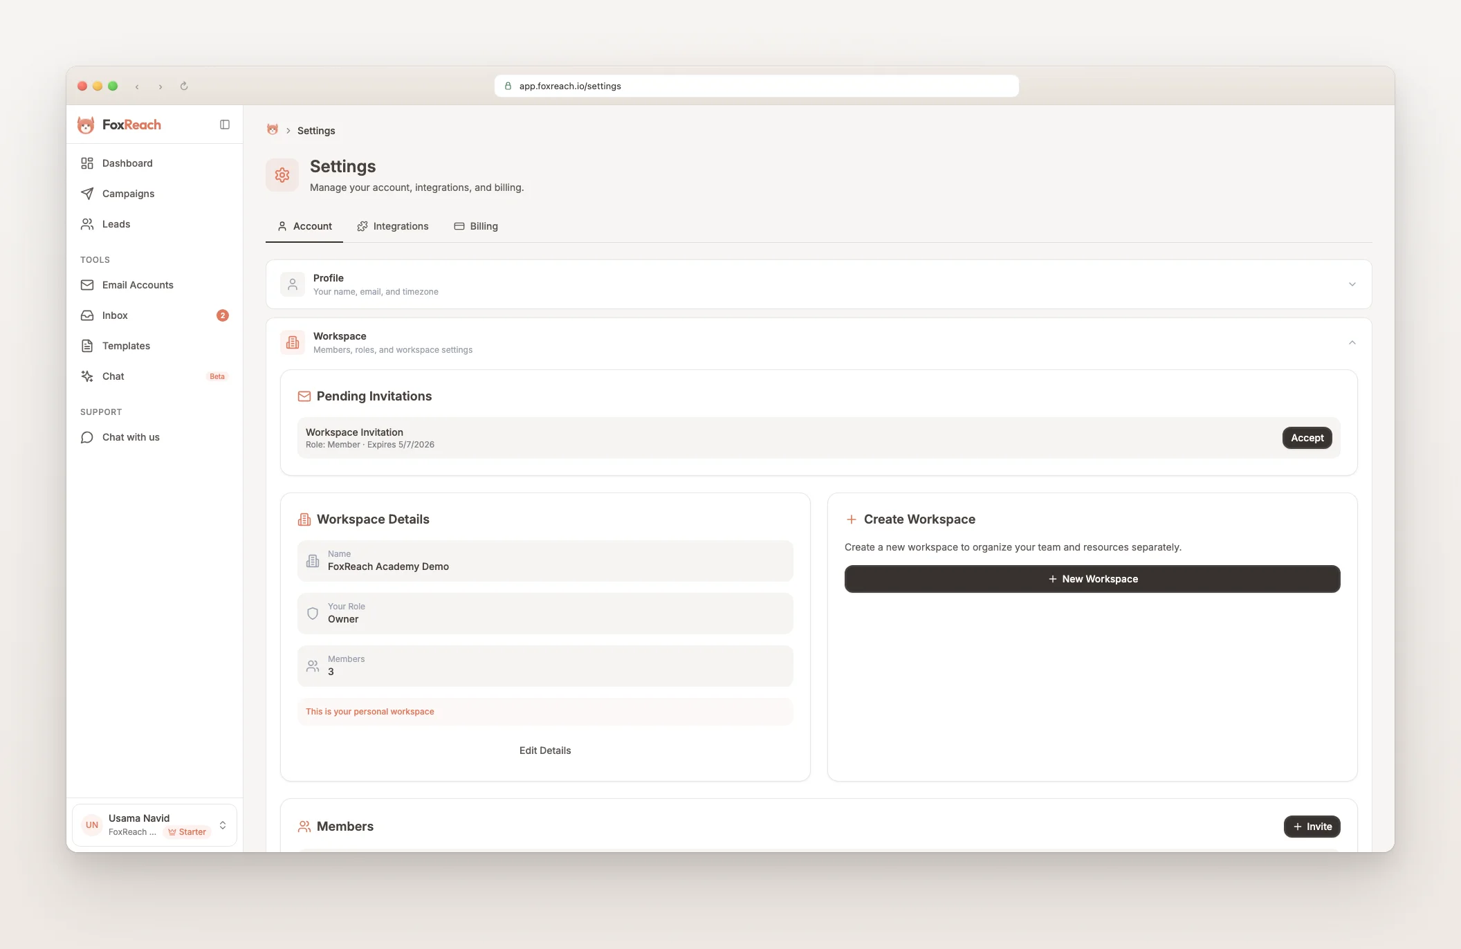1461x949 pixels.
Task: Open Campaigns via paper plane icon
Action: (87, 194)
